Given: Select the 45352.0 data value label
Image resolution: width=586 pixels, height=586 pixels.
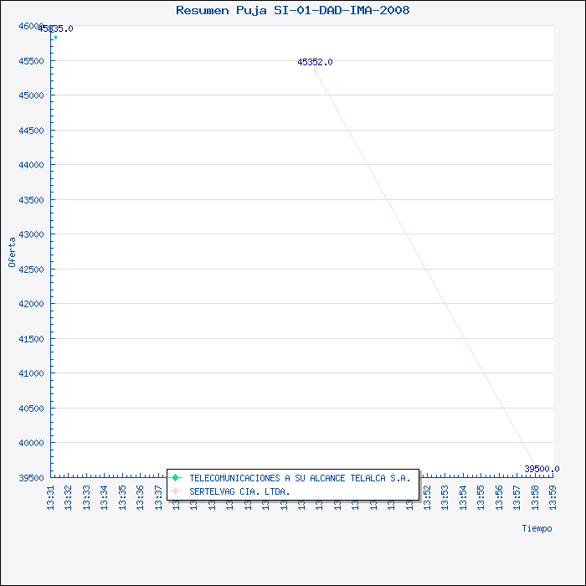Looking at the screenshot, I should pyautogui.click(x=315, y=62).
